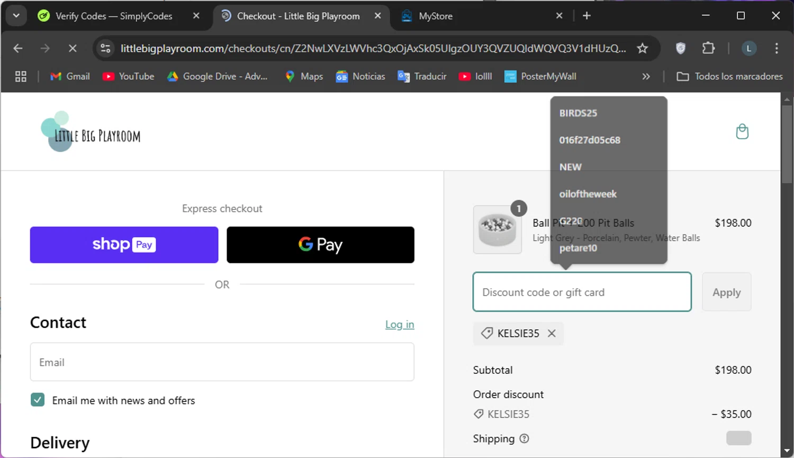Uncheck Email me with news and offers

(38, 400)
